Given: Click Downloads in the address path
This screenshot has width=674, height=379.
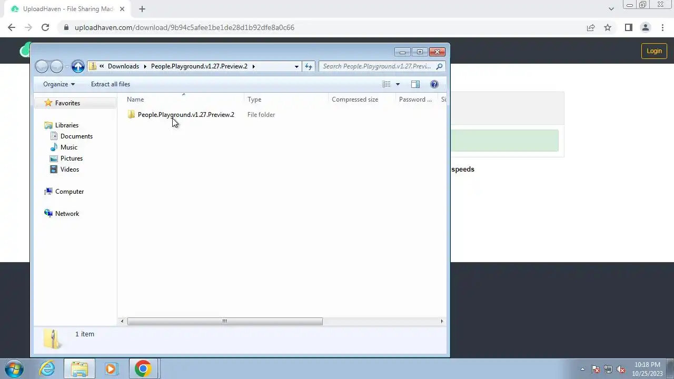Looking at the screenshot, I should click(123, 66).
